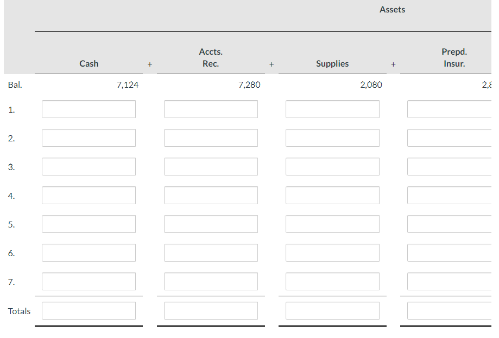This screenshot has width=499, height=338.
Task: Click the Cash input field for row 1
Action: click(89, 109)
